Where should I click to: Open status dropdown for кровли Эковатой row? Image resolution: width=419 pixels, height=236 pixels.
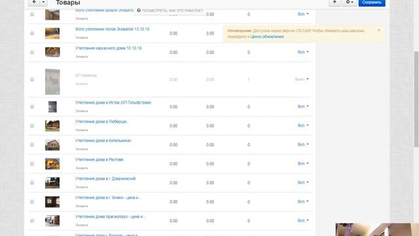303,14
